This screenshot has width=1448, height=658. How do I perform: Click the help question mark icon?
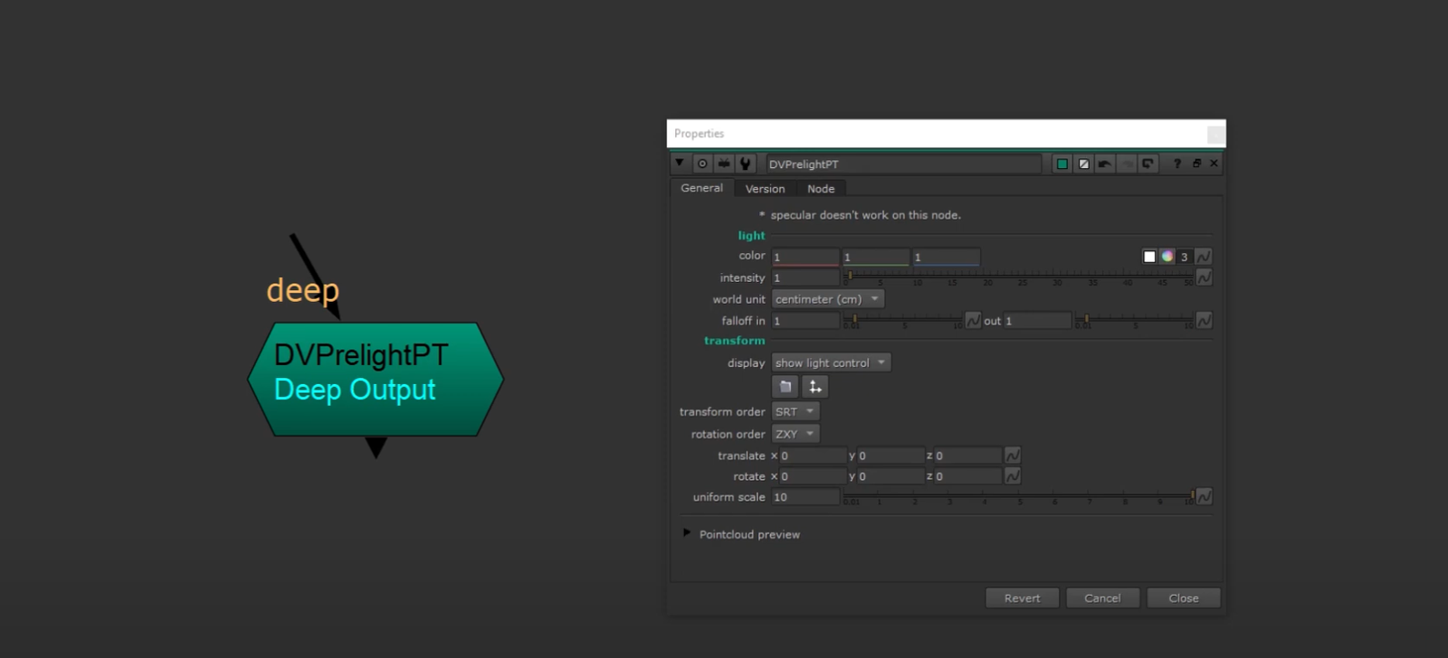(x=1176, y=164)
